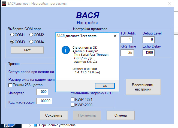This screenshot has width=178, height=128.
Task: Click the blue information icon in dialog
Action: [66, 50]
